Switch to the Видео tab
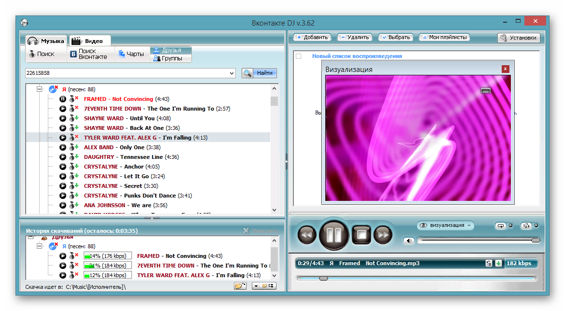The height and width of the screenshot is (311, 565). point(89,41)
